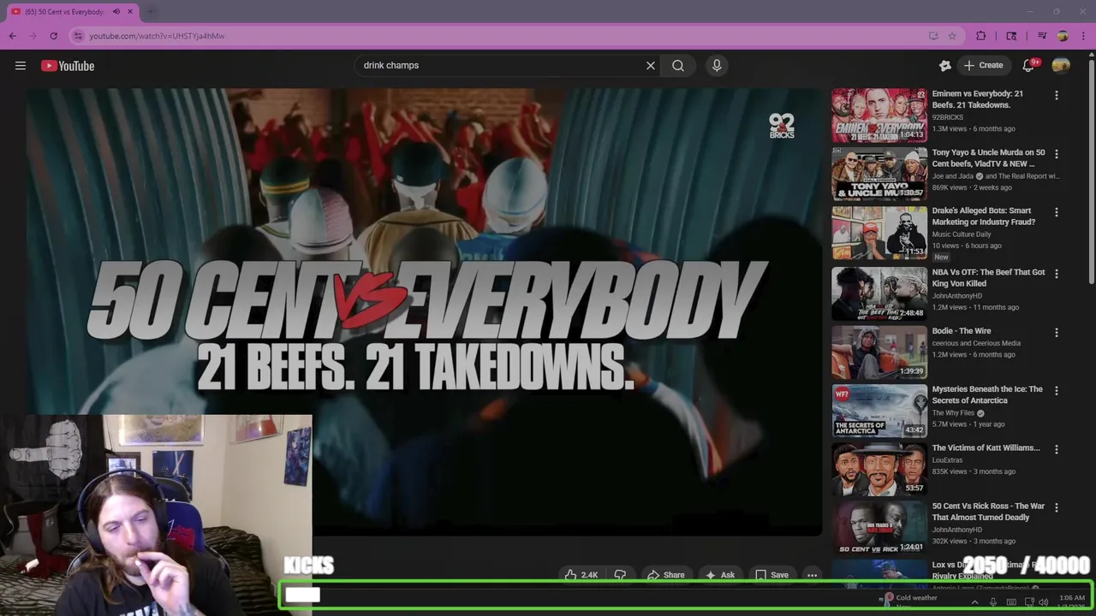The image size is (1096, 616).
Task: Click the Ask button under the video
Action: click(x=719, y=575)
